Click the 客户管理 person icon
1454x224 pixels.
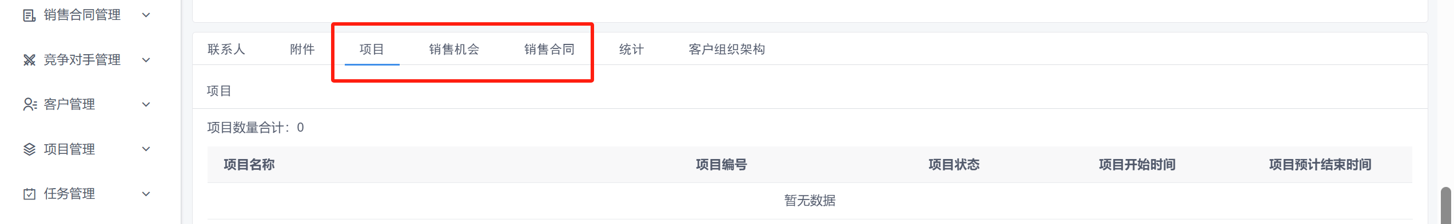(30, 104)
